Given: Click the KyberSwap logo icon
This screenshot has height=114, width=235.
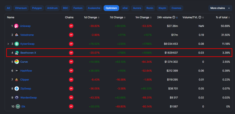Looking at the screenshot, I should tap(17, 44).
